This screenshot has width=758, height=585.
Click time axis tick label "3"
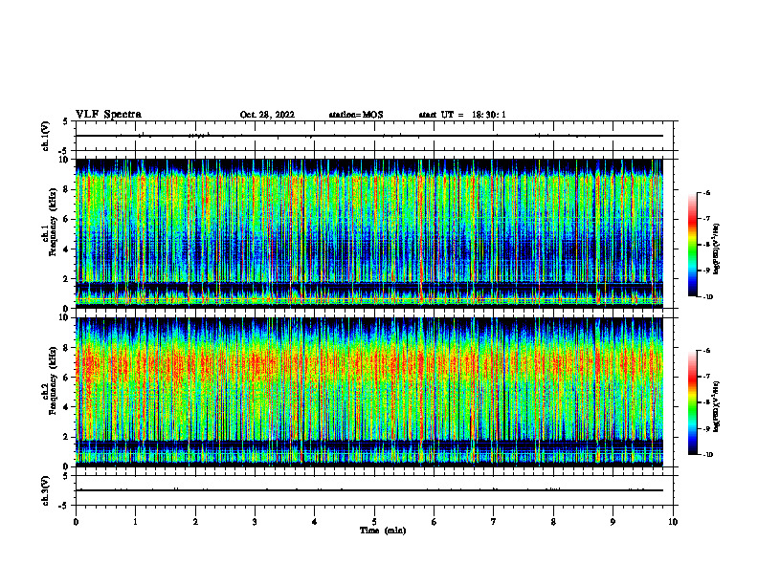coord(255,522)
